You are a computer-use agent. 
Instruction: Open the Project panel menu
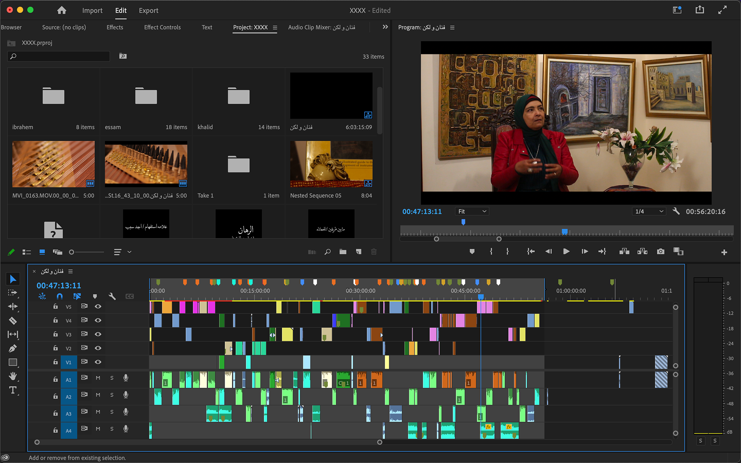275,27
